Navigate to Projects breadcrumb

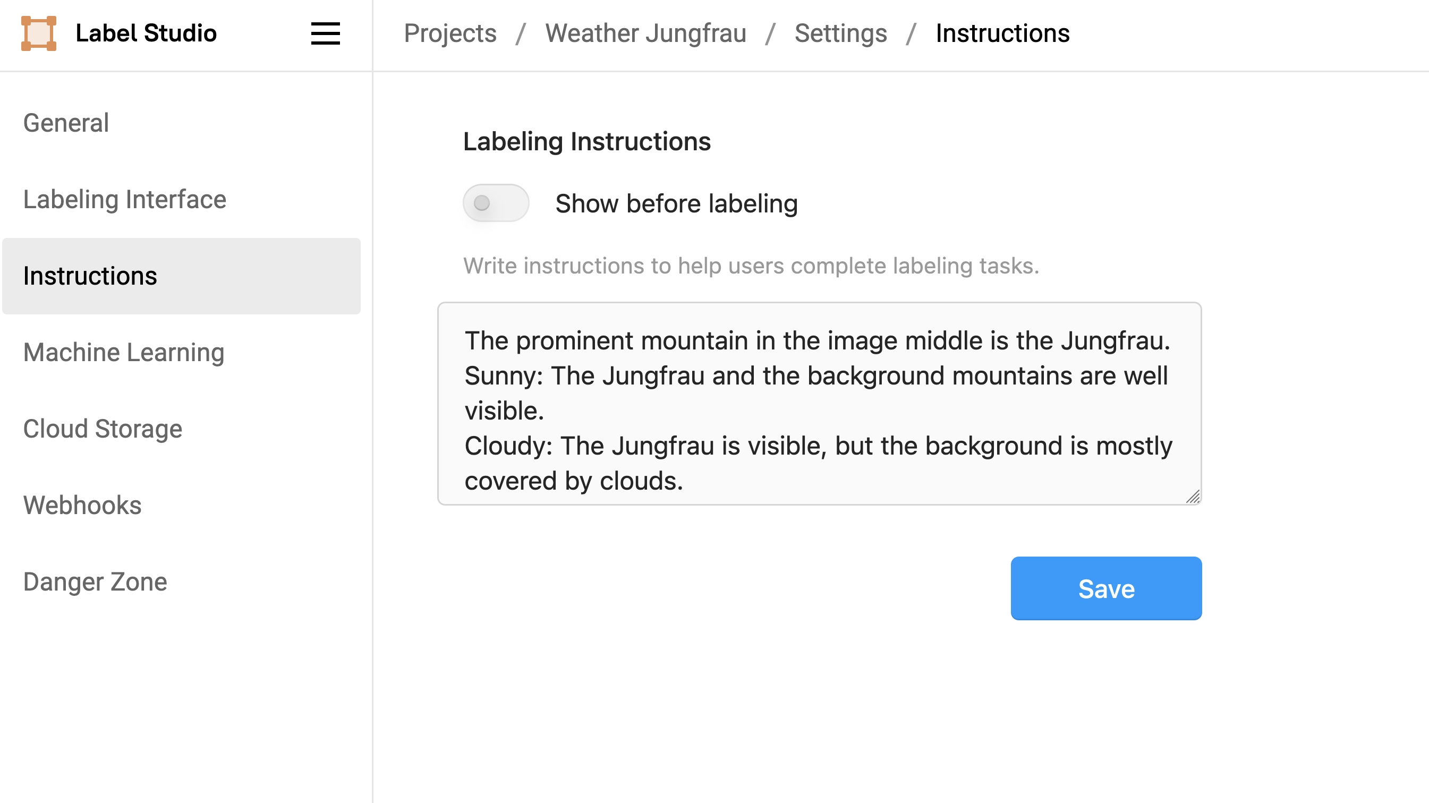point(450,33)
